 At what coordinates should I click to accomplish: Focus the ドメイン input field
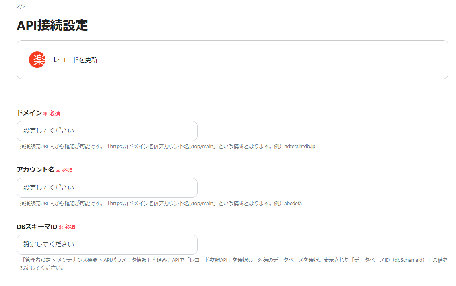[107, 131]
